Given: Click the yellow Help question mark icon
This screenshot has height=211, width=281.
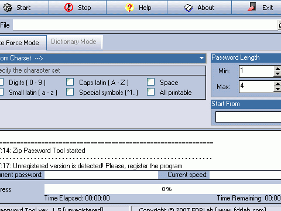Looking at the screenshot, I should tap(129, 8).
